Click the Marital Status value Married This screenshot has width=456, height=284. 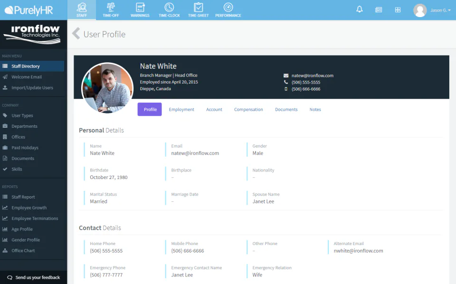[x=98, y=201]
